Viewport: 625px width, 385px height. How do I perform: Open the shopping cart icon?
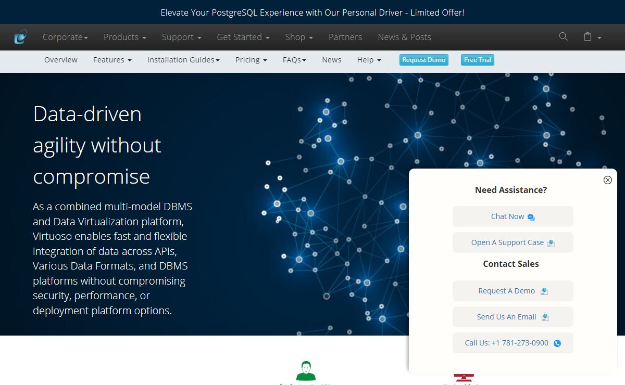(587, 37)
